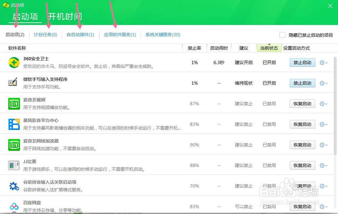The width and height of the screenshot is (338, 214).
Task: Open settings gear for 爱奇艺网络加速器 row
Action: (323, 145)
